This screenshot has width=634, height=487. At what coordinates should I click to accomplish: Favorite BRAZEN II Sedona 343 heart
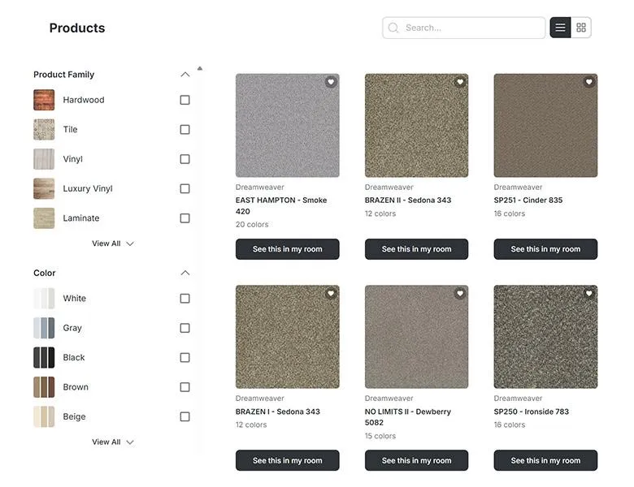pos(460,82)
